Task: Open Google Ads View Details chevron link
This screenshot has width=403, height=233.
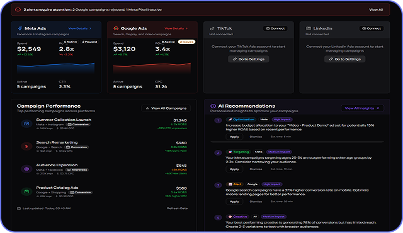Action: (176, 28)
